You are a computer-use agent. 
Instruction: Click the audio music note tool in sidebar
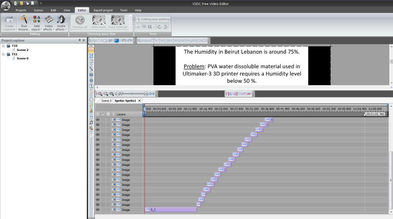point(91,122)
